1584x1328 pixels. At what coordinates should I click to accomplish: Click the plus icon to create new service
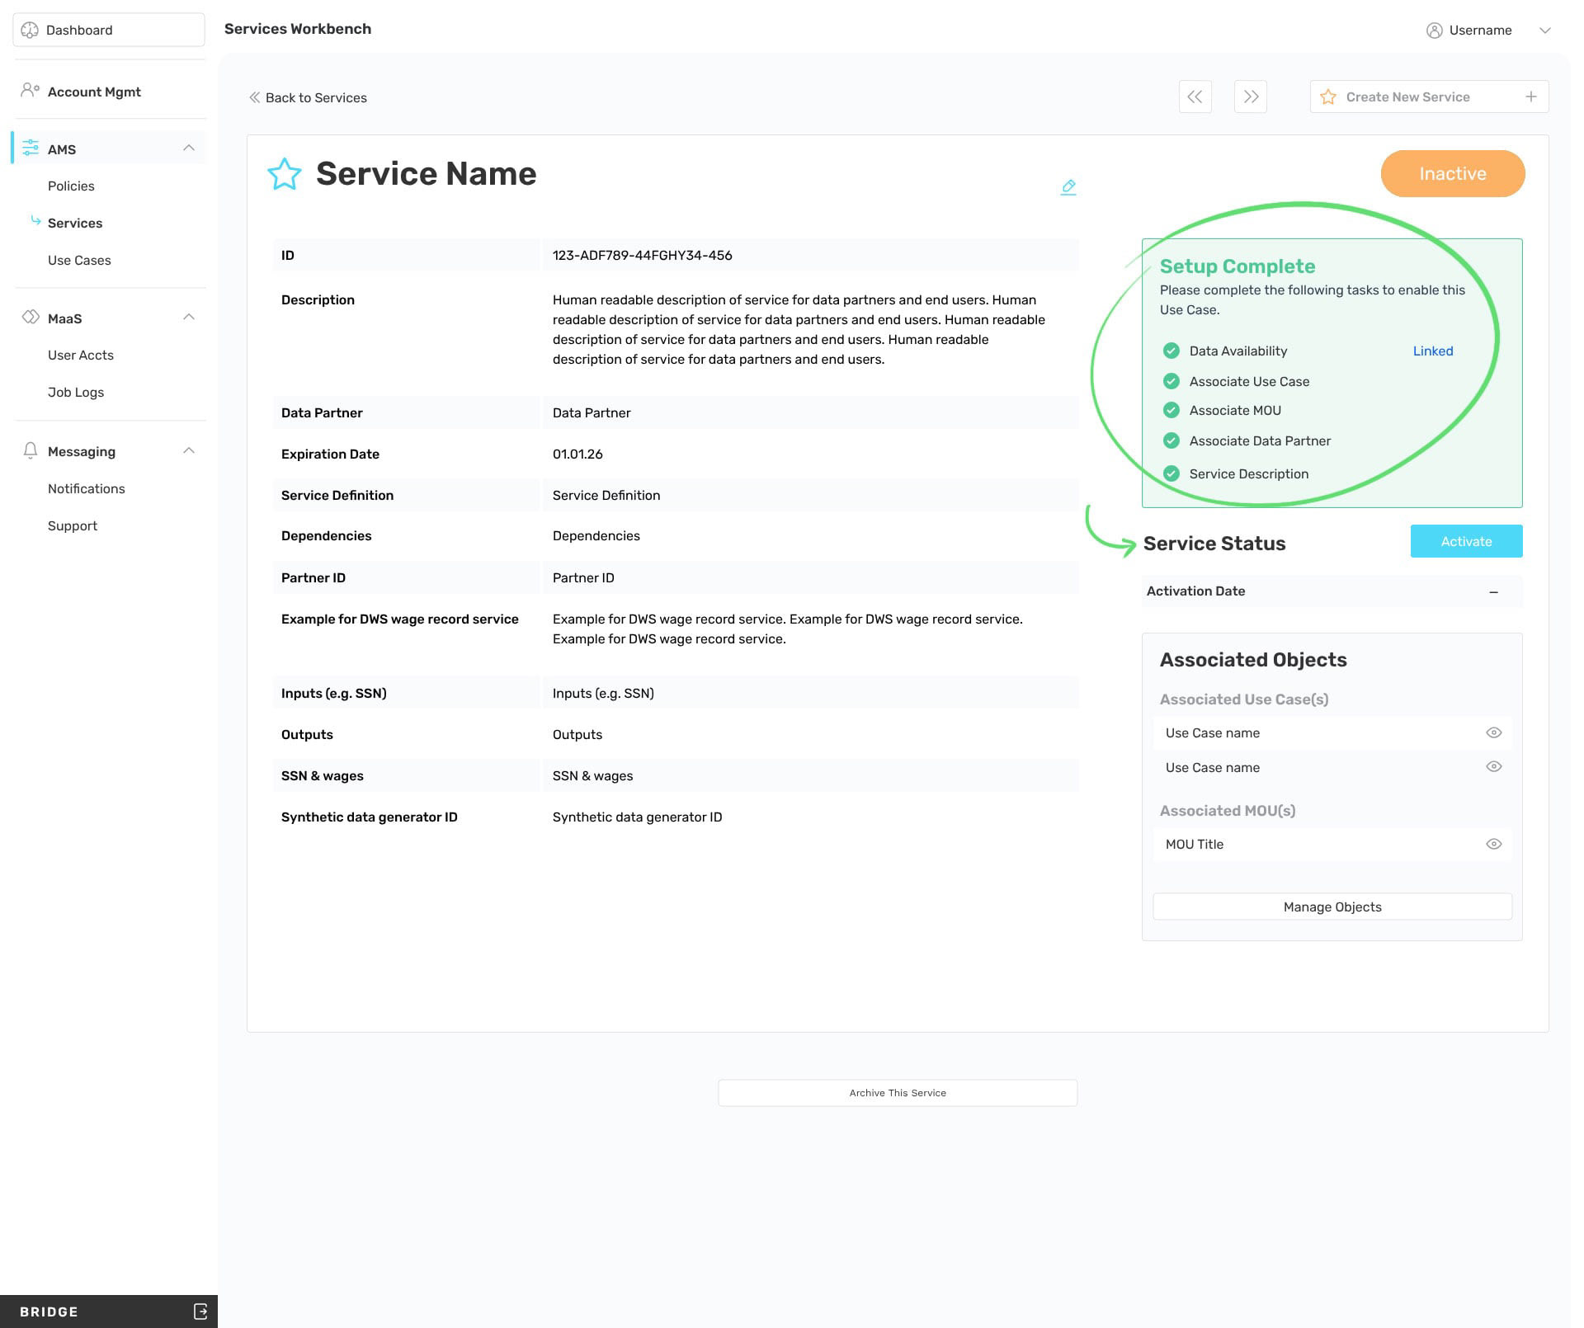(x=1531, y=97)
